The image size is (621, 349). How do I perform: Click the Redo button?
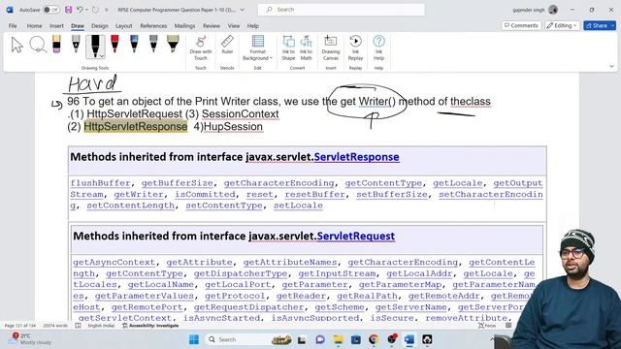tap(95, 10)
